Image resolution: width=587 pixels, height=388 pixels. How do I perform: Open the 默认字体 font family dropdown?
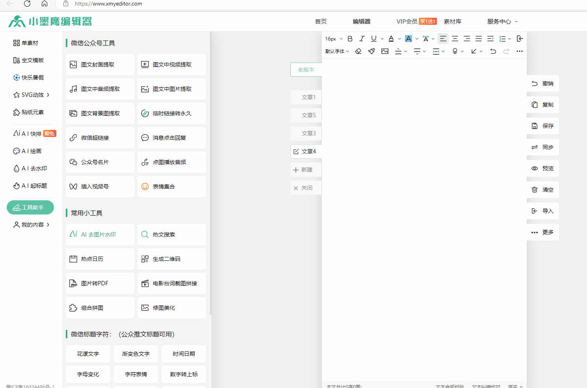pos(337,51)
